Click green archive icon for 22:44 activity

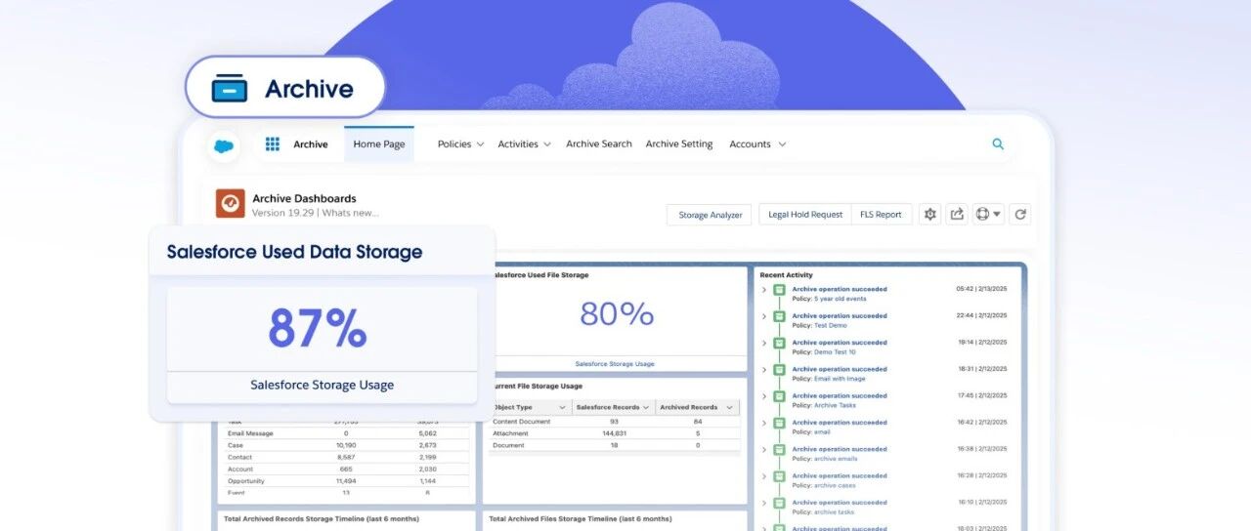779,316
